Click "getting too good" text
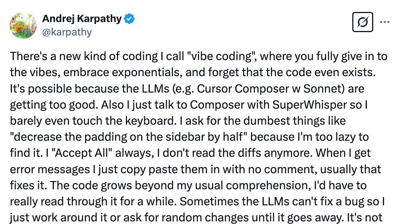The width and height of the screenshot is (396, 224). point(54,105)
